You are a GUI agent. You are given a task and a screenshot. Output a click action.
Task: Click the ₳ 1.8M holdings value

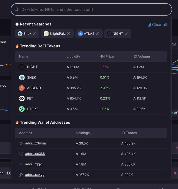81,164
